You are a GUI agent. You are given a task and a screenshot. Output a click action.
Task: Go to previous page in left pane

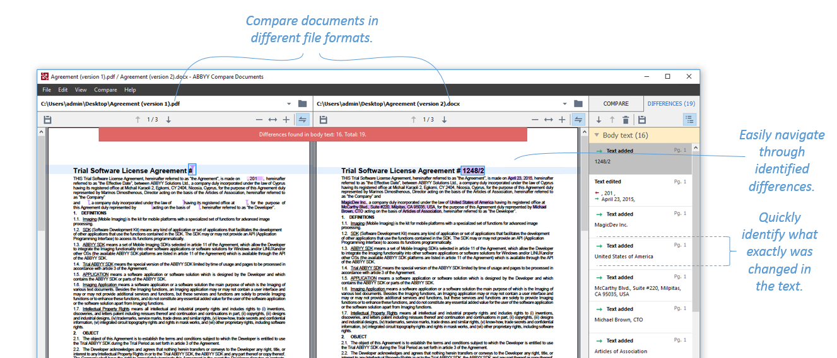point(138,120)
